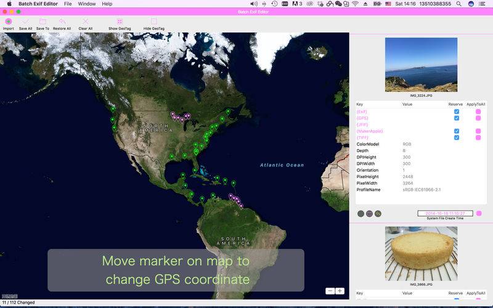The image size is (493, 308).
Task: Expand the {GPS} metadata group
Action: click(362, 118)
